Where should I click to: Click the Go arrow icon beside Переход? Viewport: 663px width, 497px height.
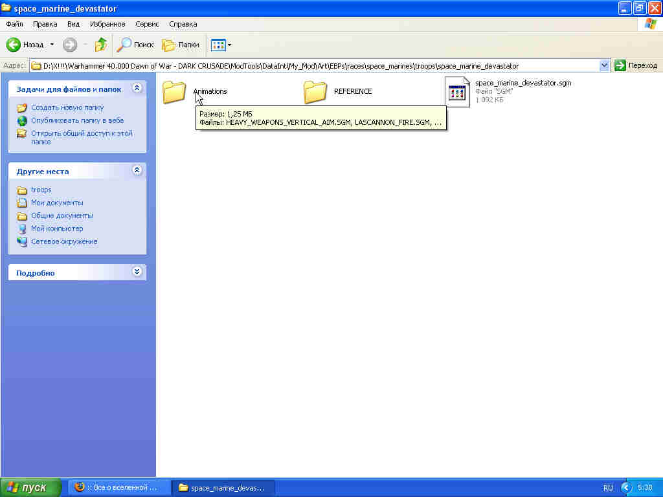click(620, 65)
